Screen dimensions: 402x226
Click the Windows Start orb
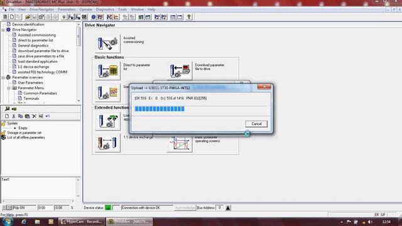7,222
